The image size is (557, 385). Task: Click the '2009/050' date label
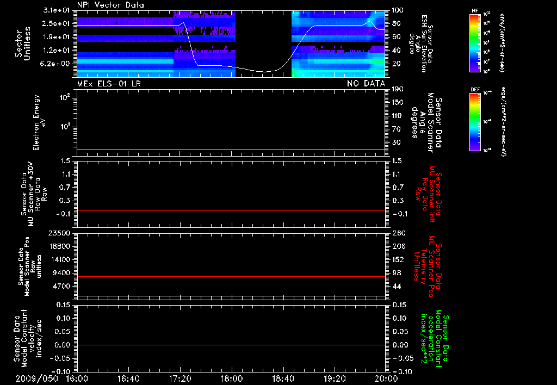(x=36, y=378)
